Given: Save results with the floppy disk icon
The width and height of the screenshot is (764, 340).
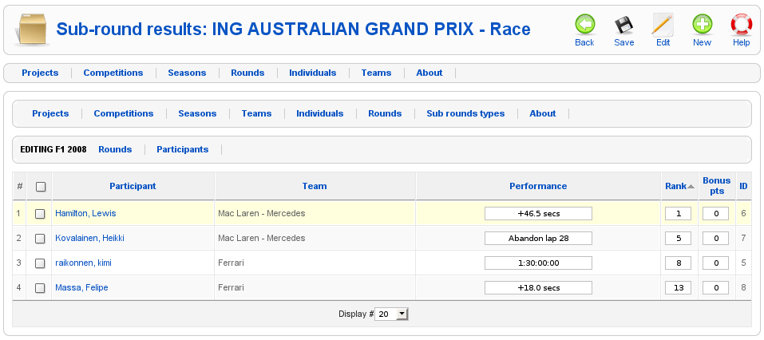Looking at the screenshot, I should coord(623,25).
